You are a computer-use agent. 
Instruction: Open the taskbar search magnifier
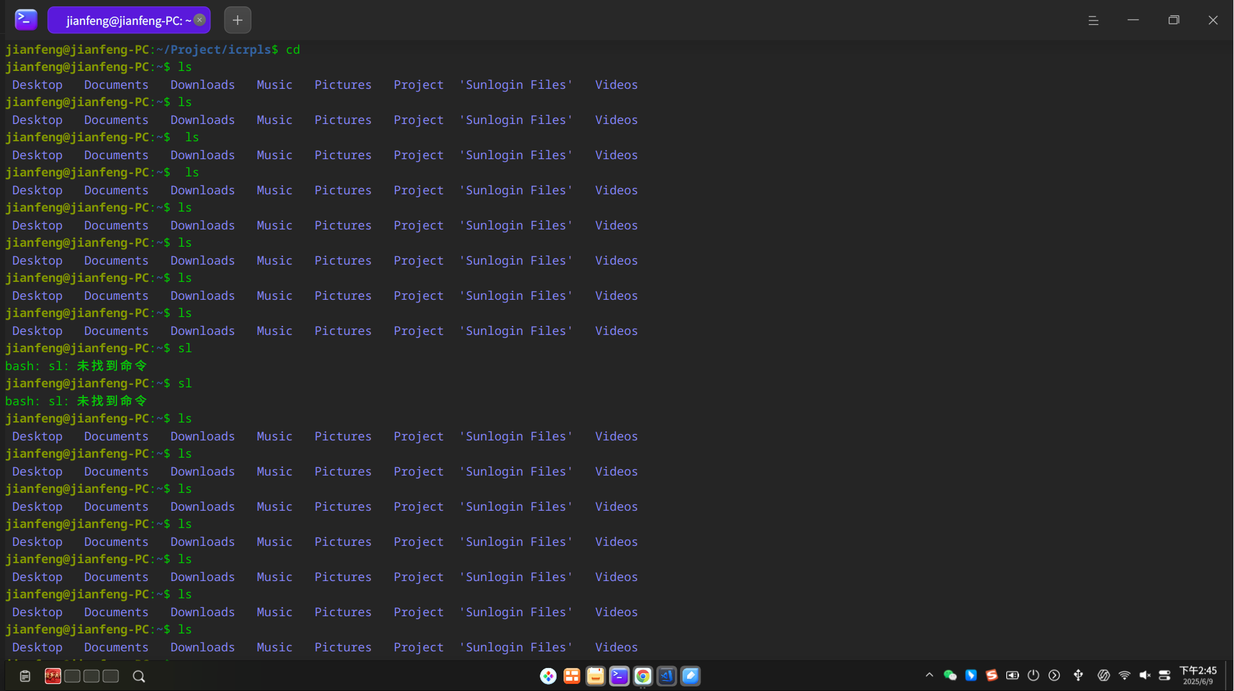(139, 676)
